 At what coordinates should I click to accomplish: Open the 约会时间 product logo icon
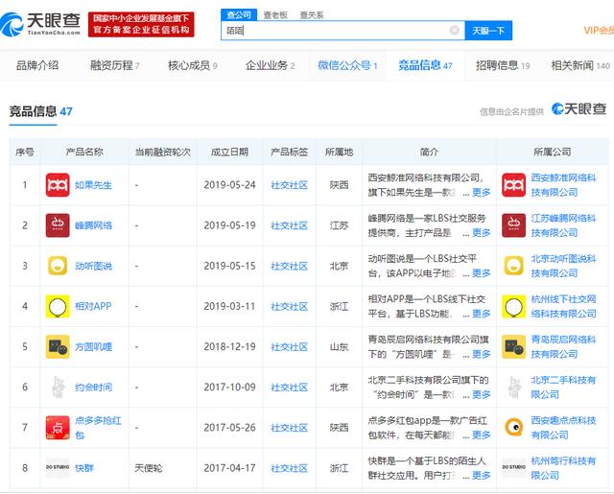58,388
